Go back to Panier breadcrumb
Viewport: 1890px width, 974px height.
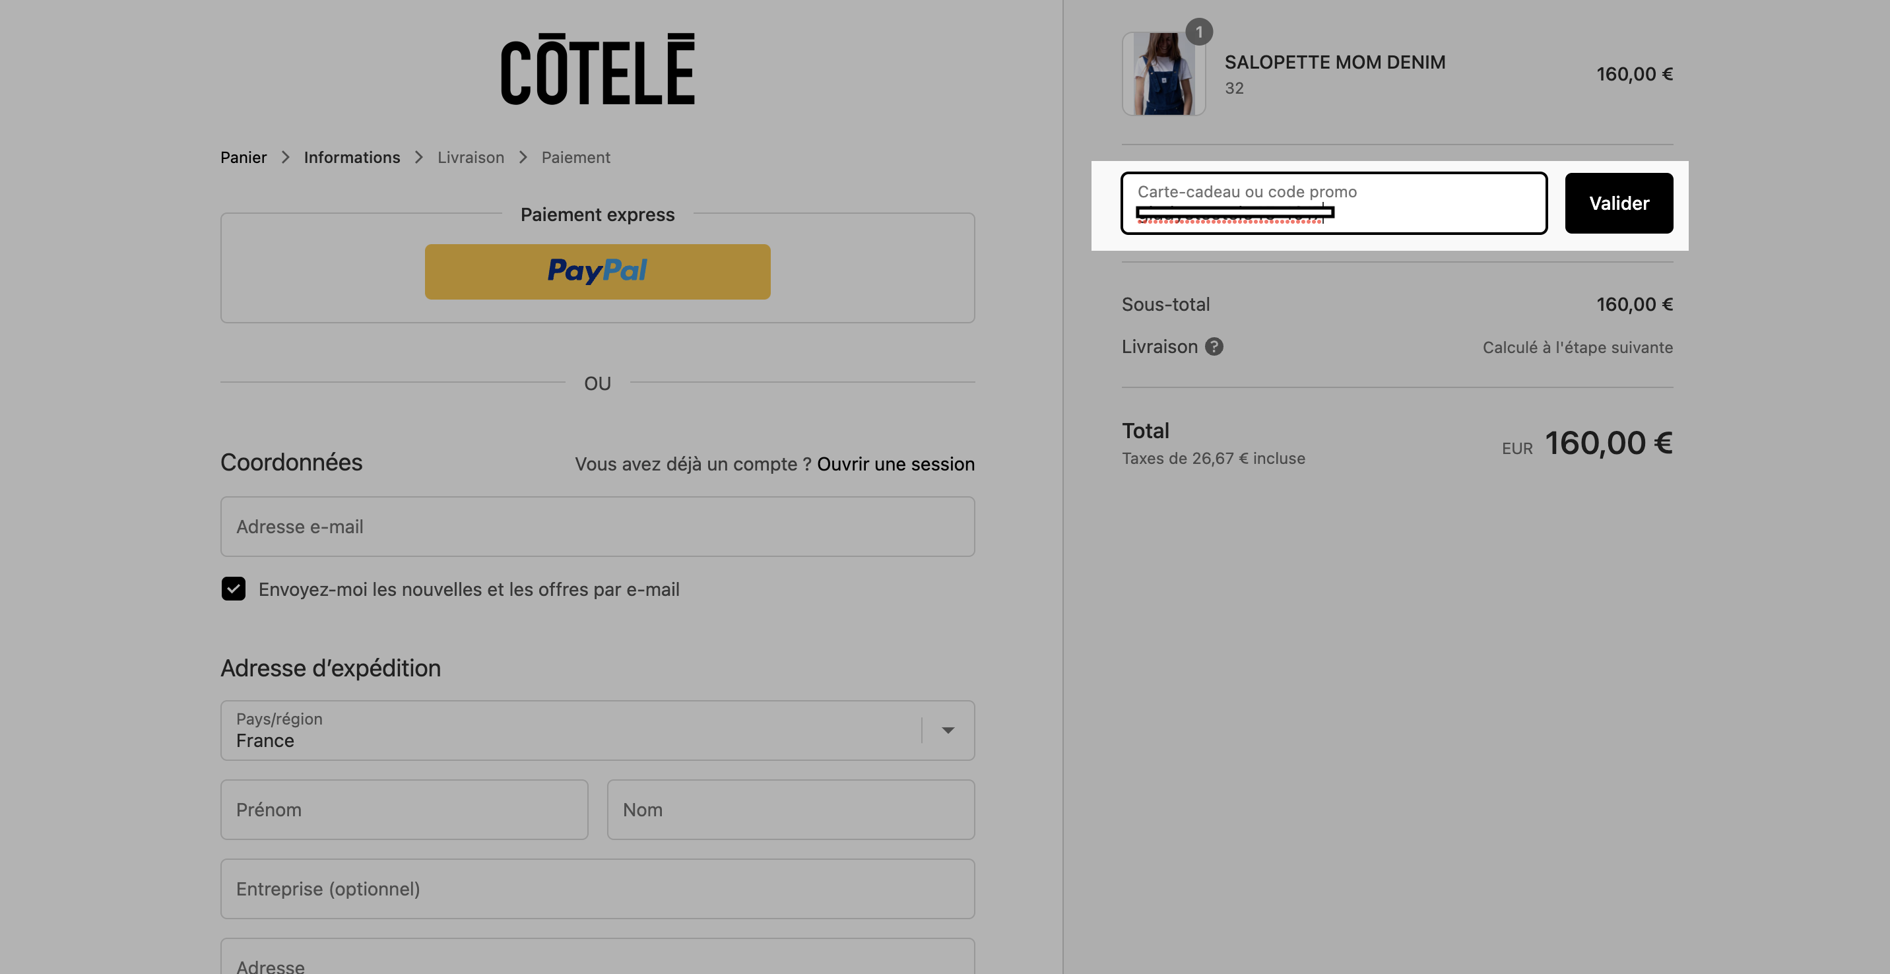click(244, 158)
